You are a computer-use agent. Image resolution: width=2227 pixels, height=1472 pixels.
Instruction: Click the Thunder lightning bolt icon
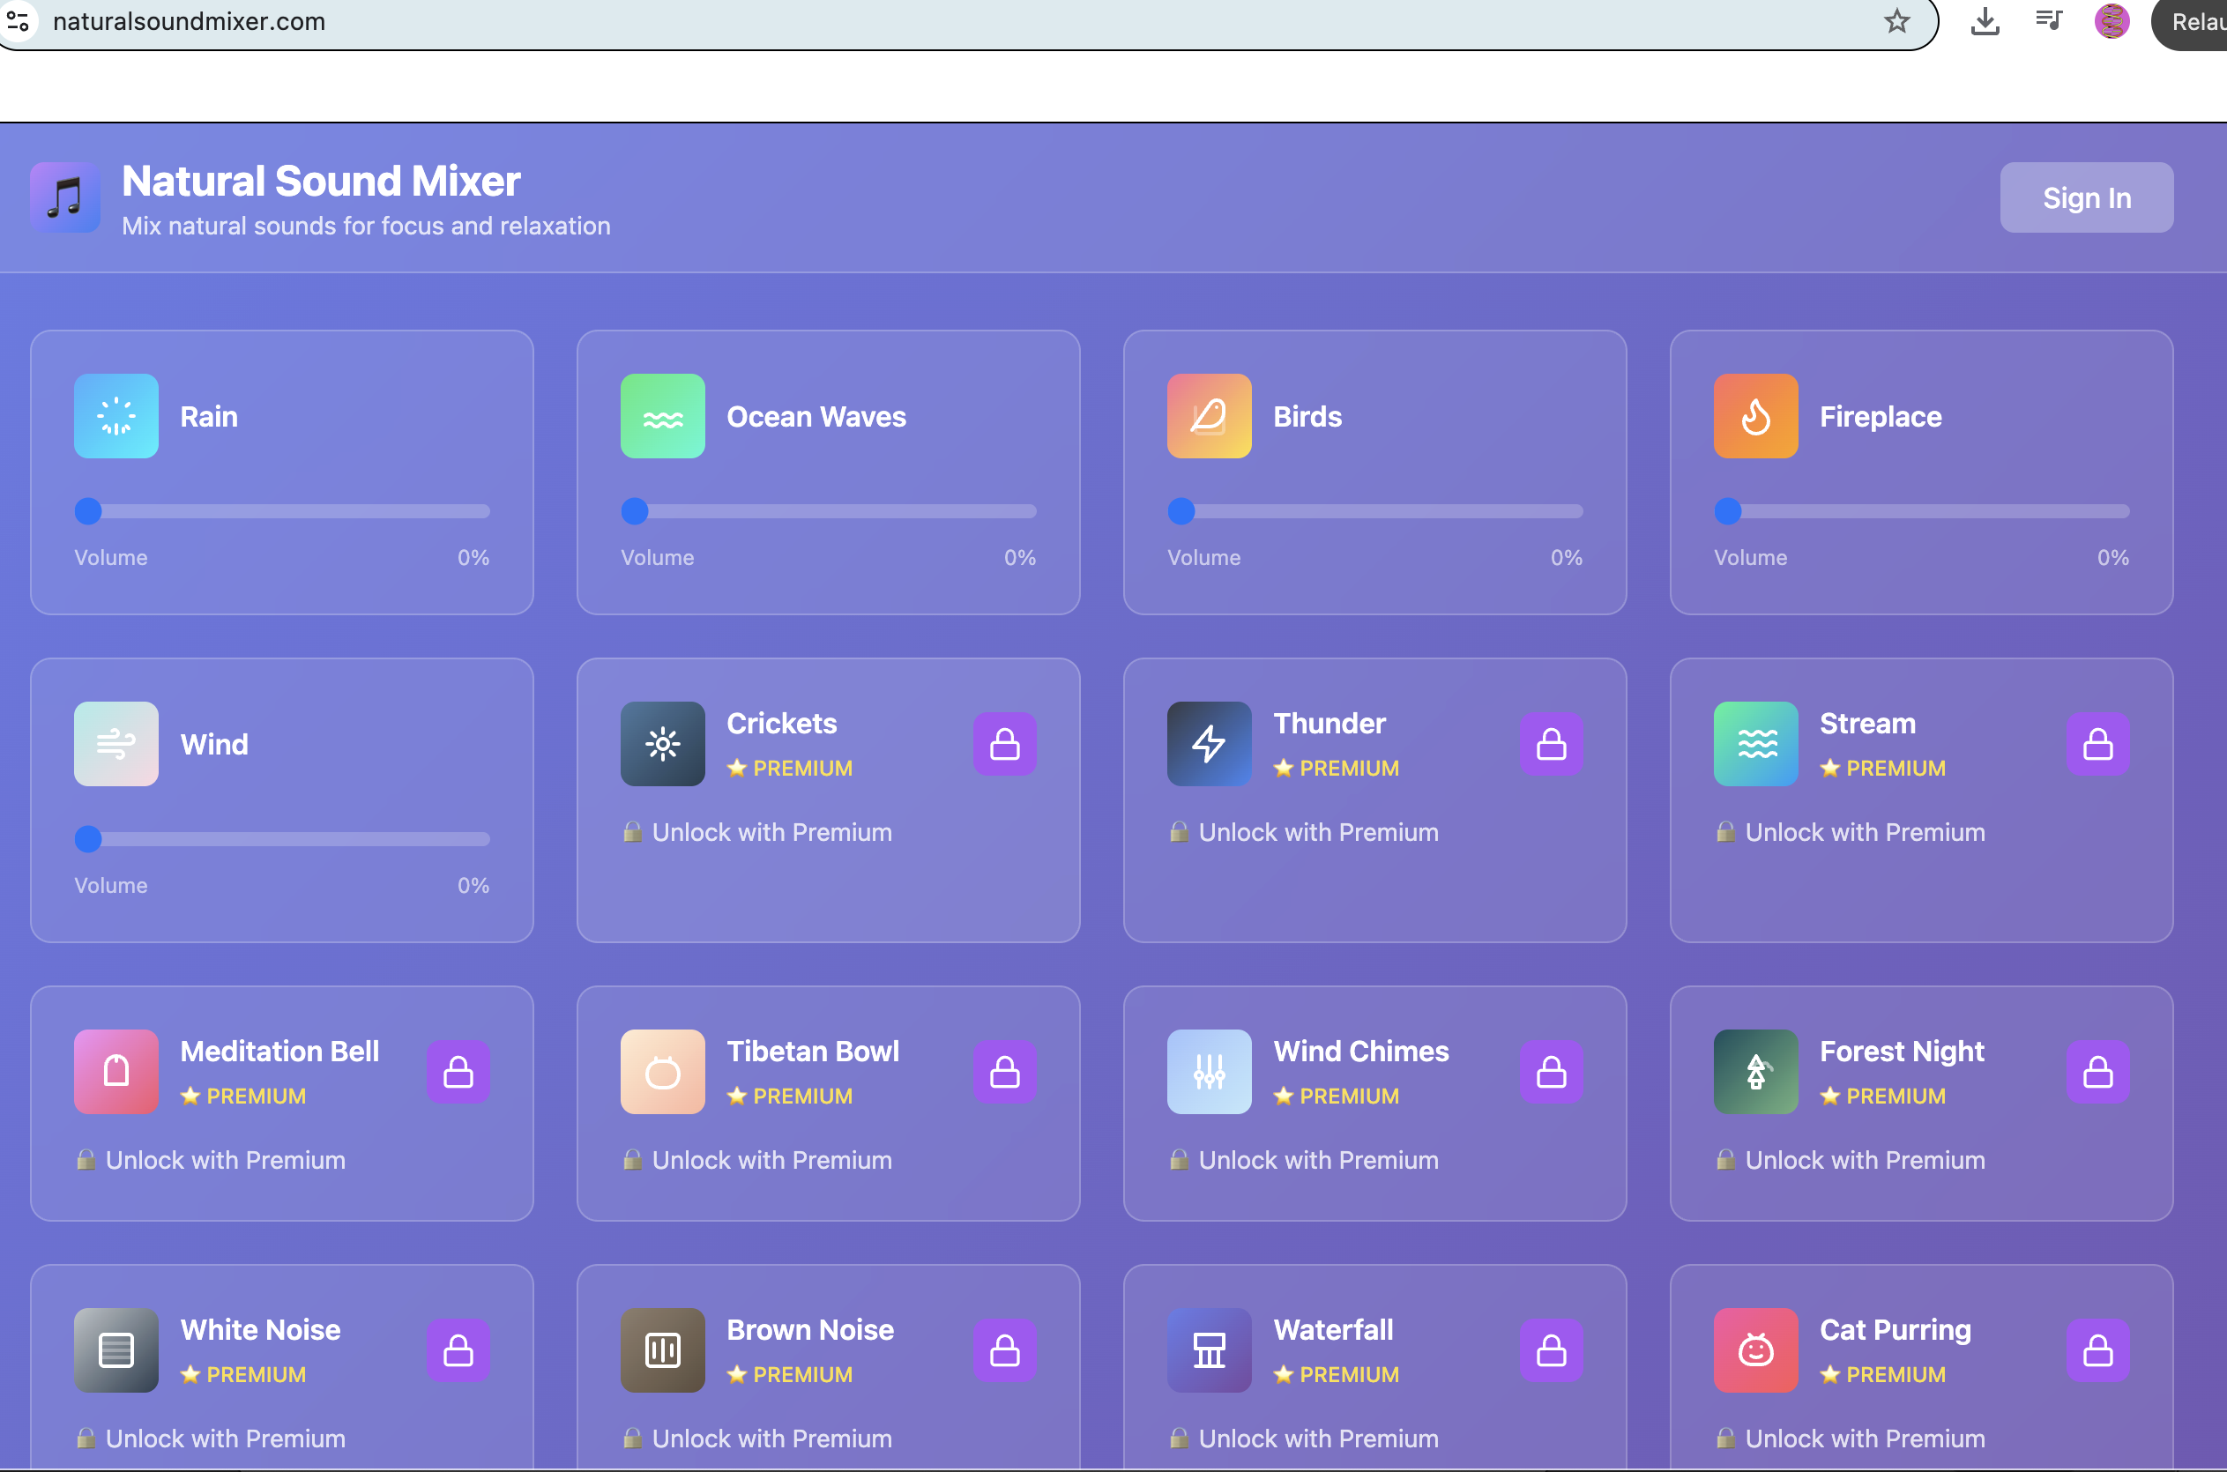(x=1209, y=744)
